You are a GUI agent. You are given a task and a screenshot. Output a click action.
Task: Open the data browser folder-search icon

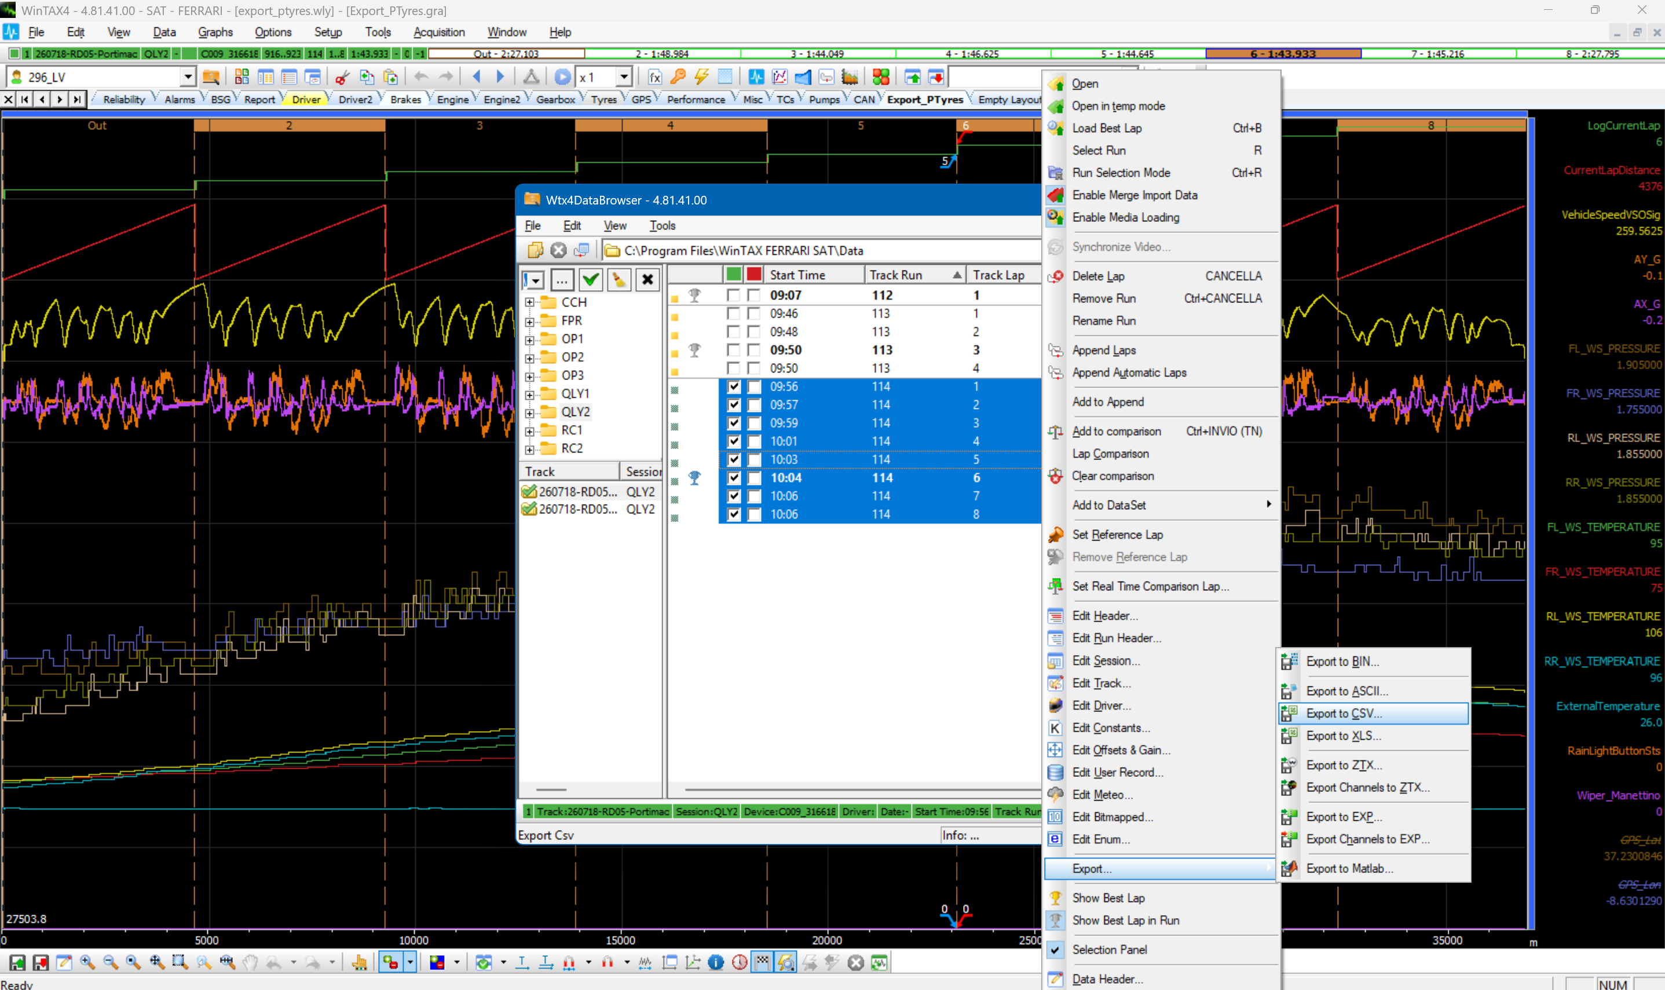211,78
